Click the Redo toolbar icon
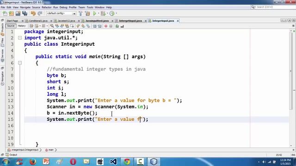The width and height of the screenshot is (296, 166). coord(40,13)
